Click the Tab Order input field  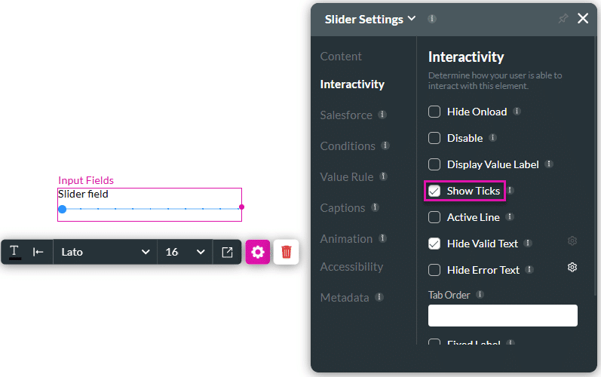(502, 315)
